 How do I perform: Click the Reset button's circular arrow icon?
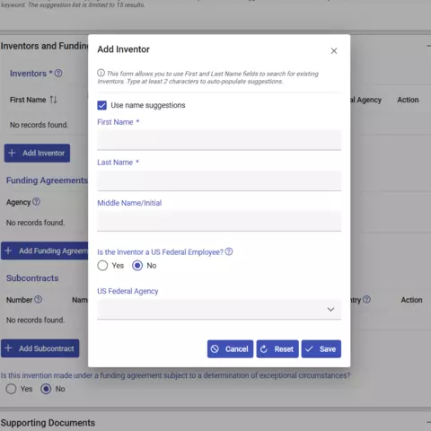pyautogui.click(x=264, y=349)
